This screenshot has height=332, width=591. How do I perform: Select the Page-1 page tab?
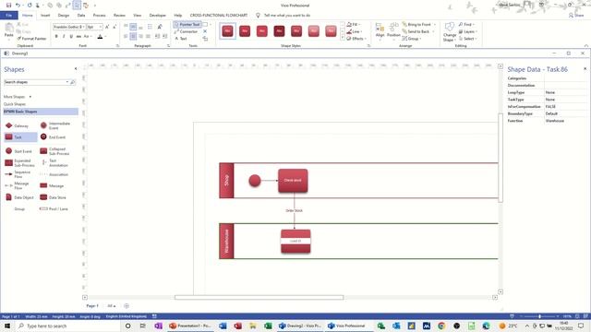click(92, 306)
